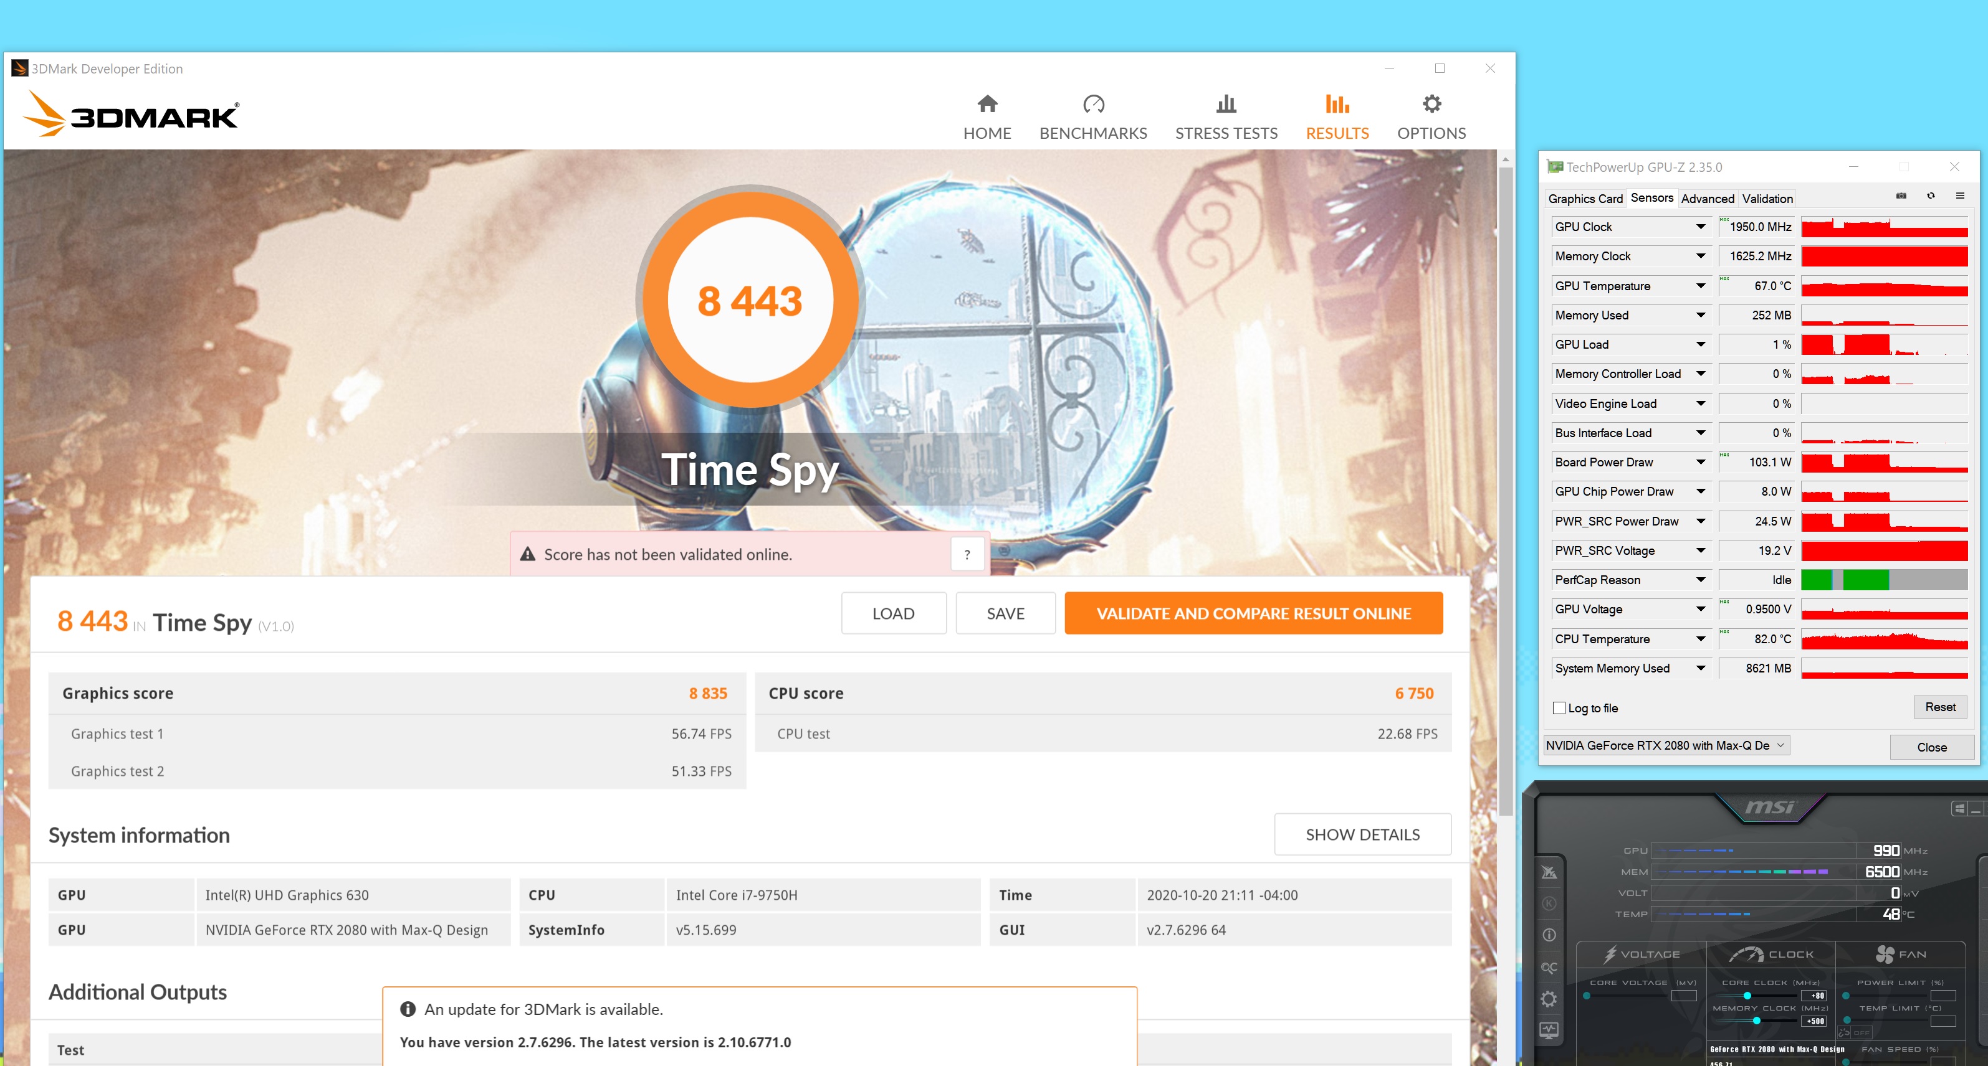Open the GPU Temperature sensor dropdown
Viewport: 1988px width, 1066px height.
[x=1701, y=285]
